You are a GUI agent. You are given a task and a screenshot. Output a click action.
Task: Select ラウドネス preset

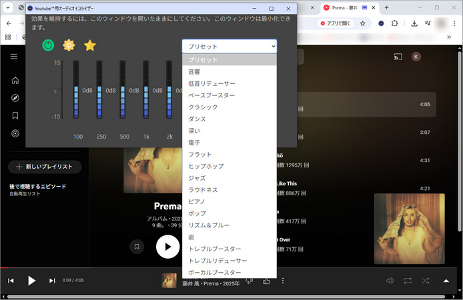pyautogui.click(x=229, y=190)
